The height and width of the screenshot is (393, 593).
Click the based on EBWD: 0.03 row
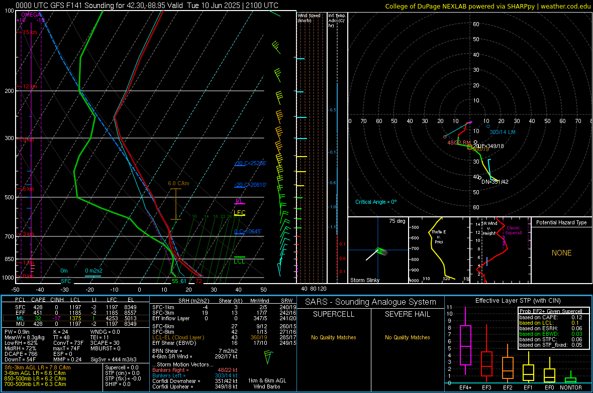(551, 334)
